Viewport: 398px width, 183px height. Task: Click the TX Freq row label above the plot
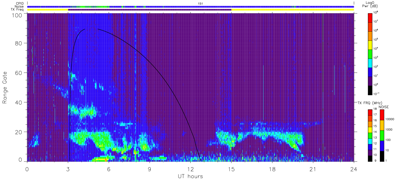[17, 10]
